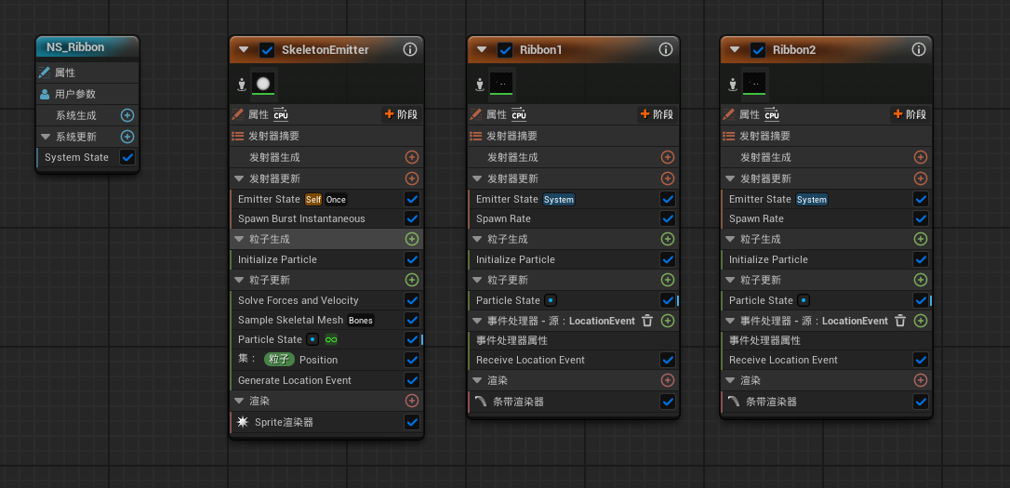Select 属性 row in NS_Ribbon node
The image size is (1010, 488).
click(87, 73)
